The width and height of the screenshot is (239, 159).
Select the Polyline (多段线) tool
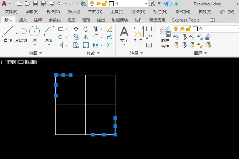click(x=21, y=34)
